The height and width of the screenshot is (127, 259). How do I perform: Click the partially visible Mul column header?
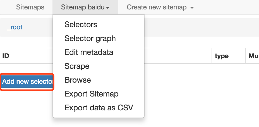253,56
